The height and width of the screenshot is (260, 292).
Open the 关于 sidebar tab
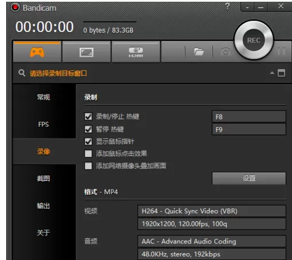44,233
